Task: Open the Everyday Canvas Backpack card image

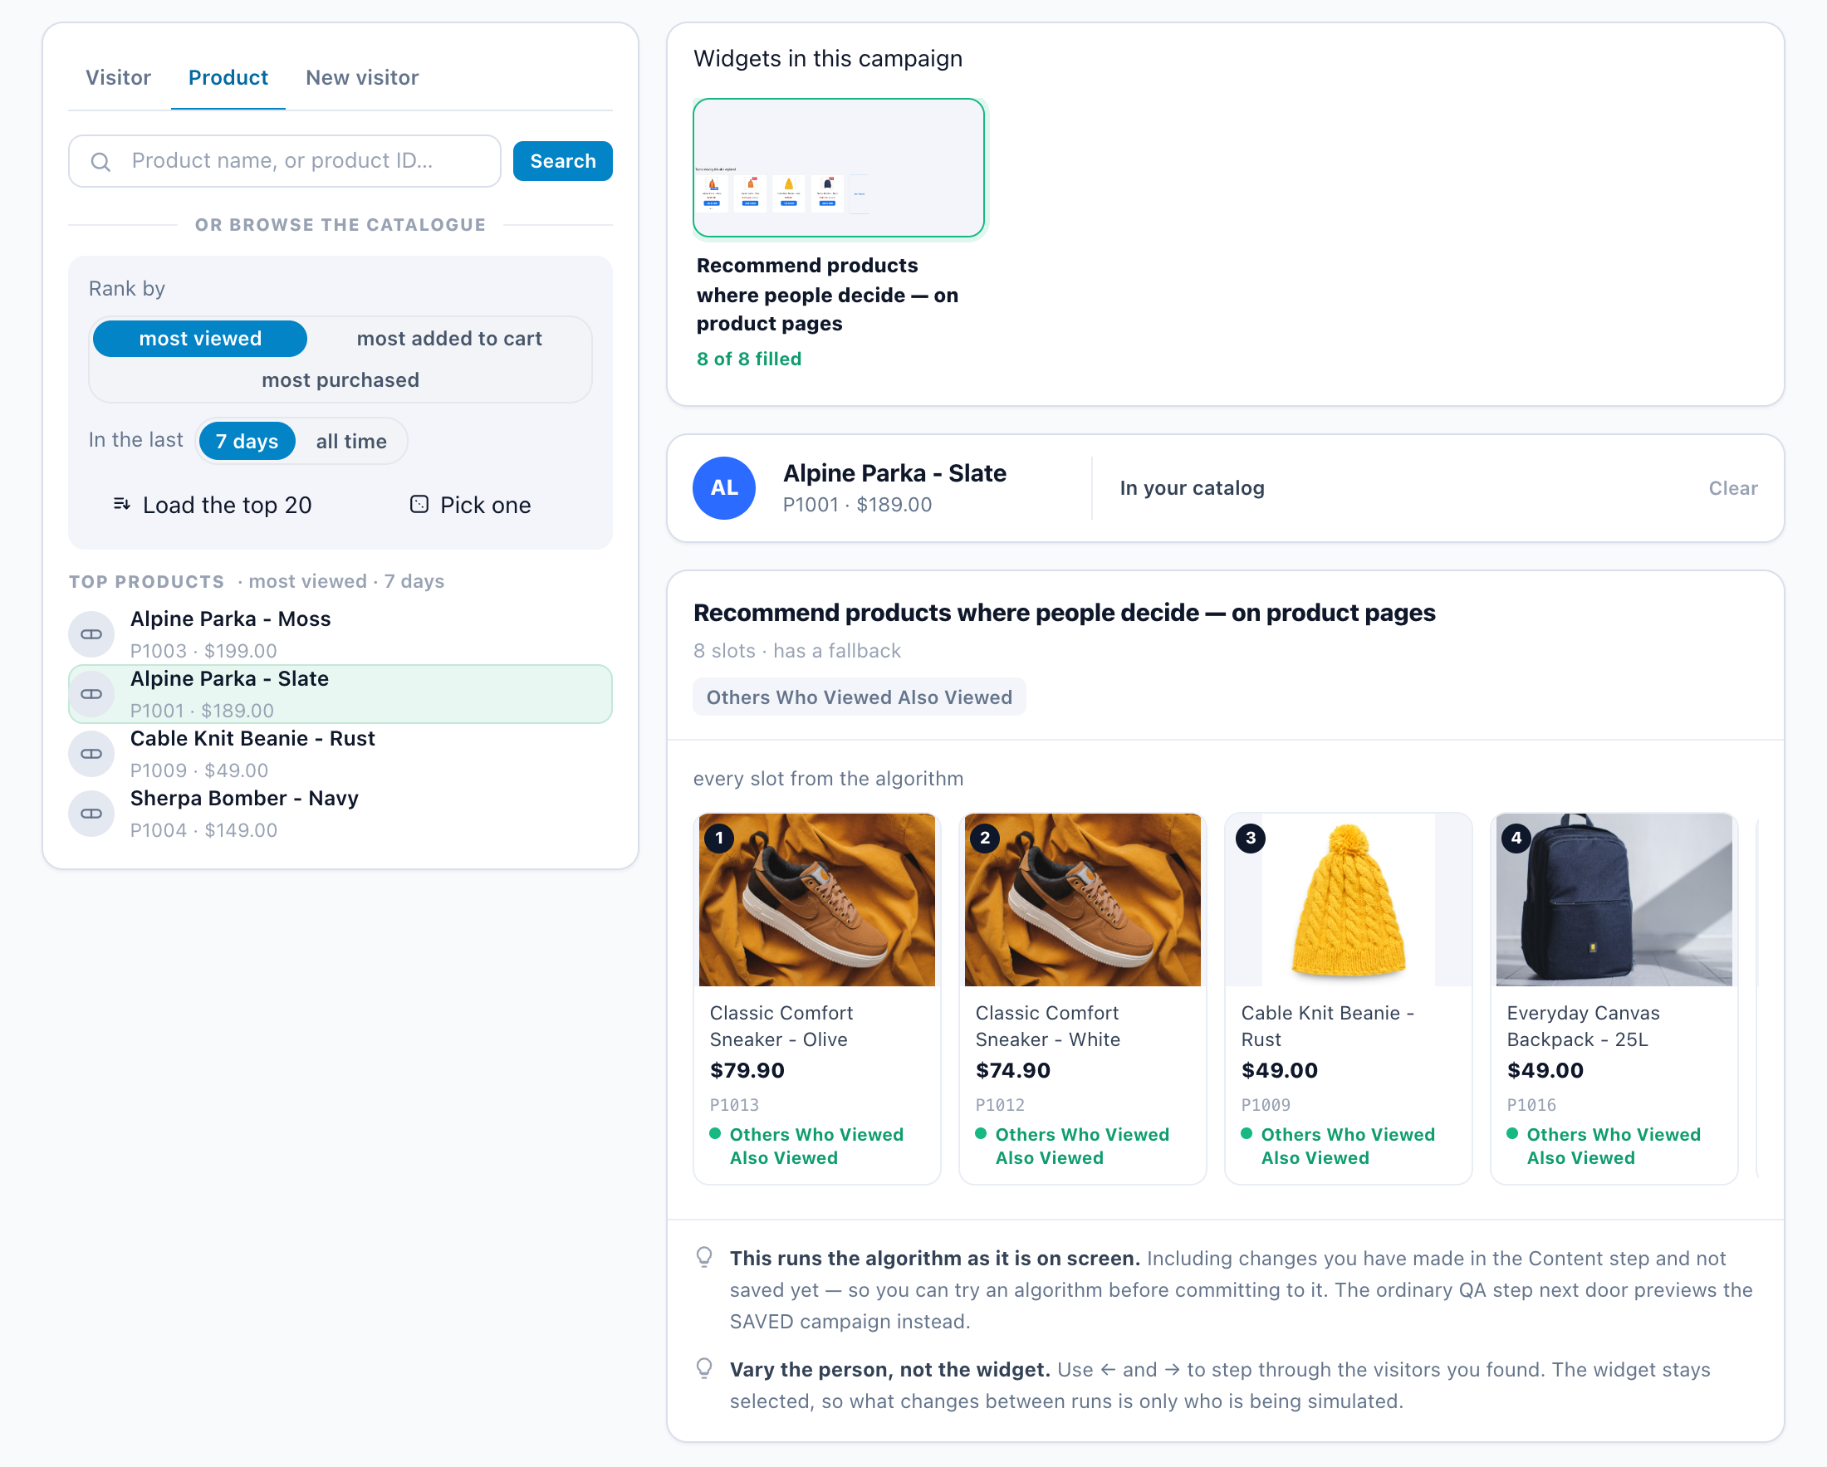Action: (1614, 899)
